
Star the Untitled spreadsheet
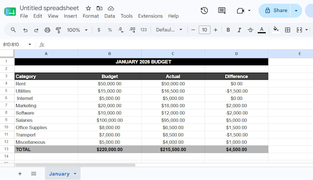[88, 8]
